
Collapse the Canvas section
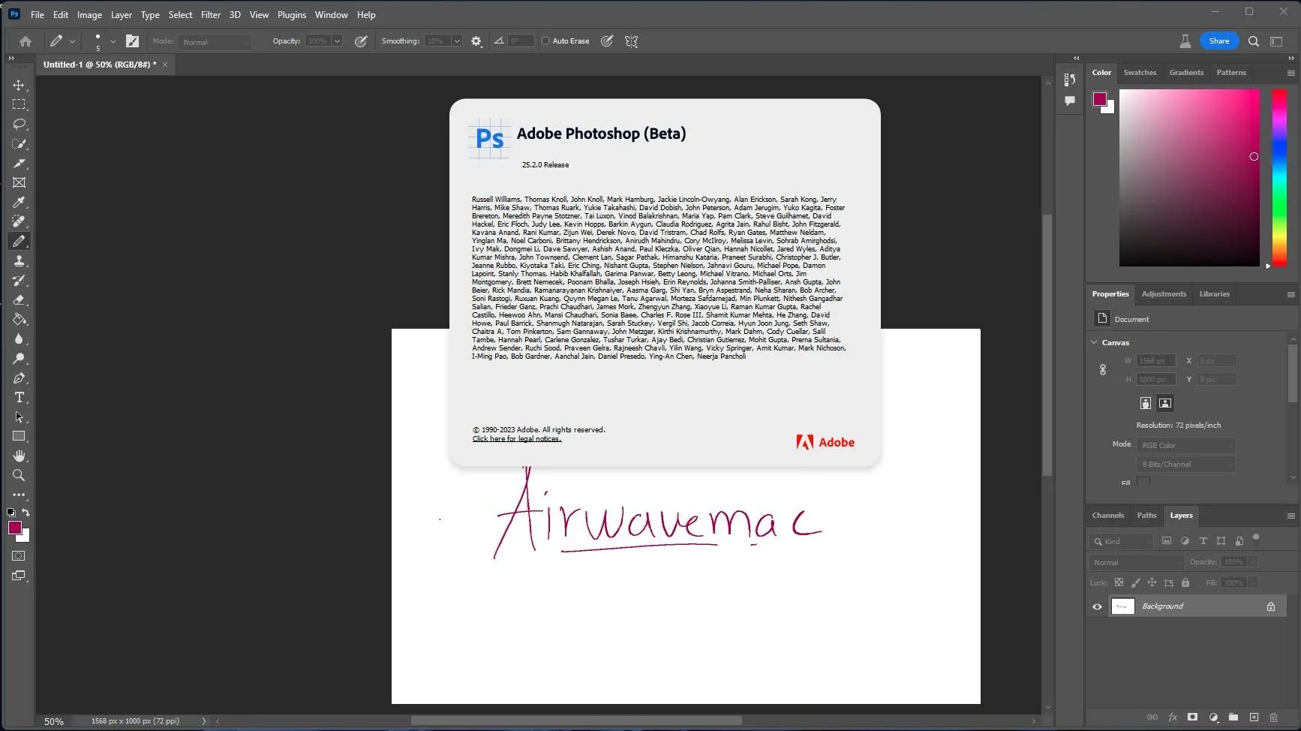click(x=1094, y=342)
